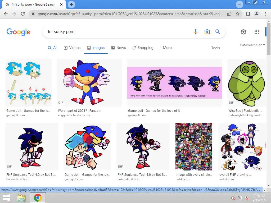Click the share page icon in address bar
This screenshot has height=203, width=271.
[x=229, y=14]
